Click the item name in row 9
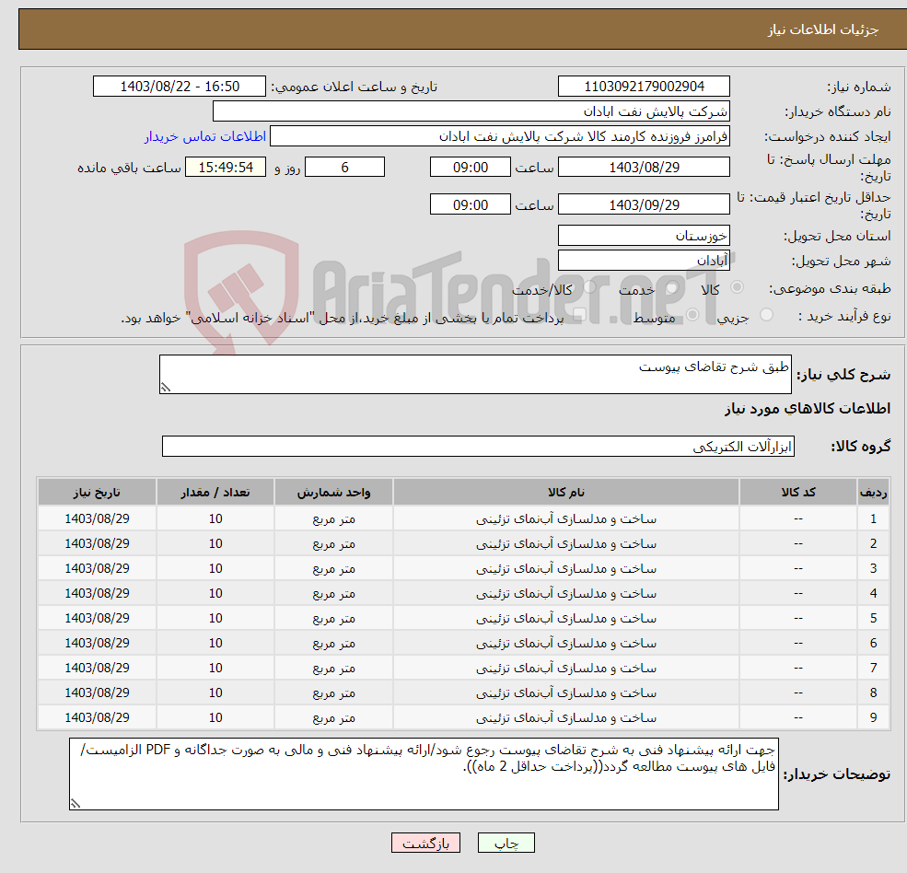907x873 pixels. [x=566, y=718]
